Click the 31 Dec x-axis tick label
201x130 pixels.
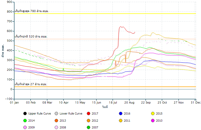click(195, 103)
